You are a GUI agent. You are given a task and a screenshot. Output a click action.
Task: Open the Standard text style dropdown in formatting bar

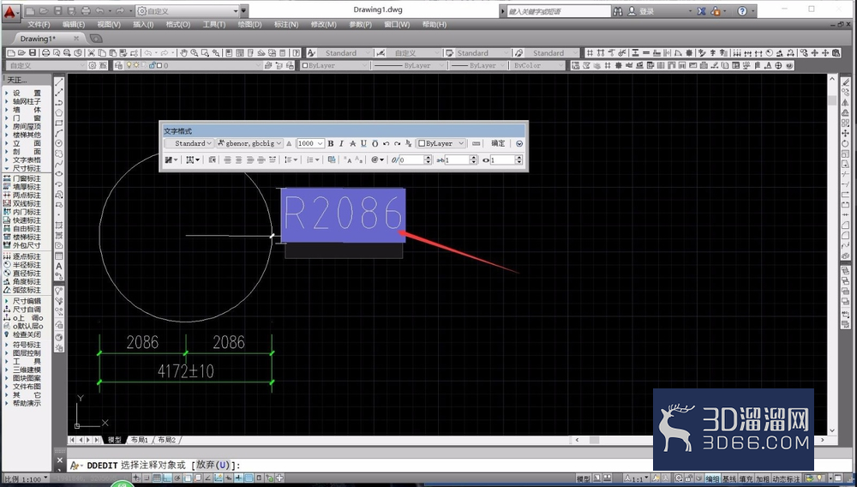pos(189,143)
